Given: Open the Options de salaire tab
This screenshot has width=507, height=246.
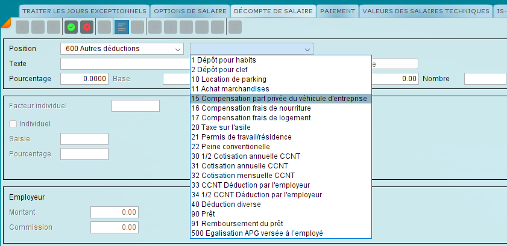Looking at the screenshot, I should pos(190,11).
